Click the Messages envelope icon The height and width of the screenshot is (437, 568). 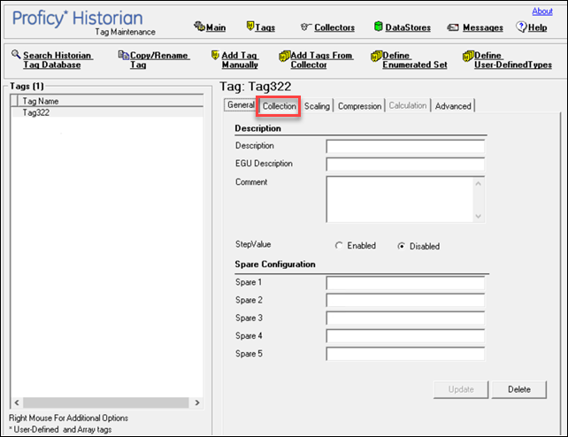point(453,27)
